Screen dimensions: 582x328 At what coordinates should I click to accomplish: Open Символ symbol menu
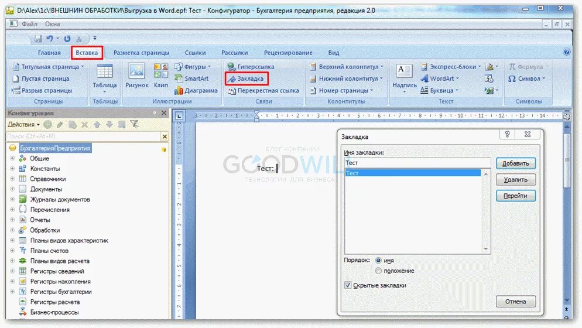pyautogui.click(x=526, y=78)
